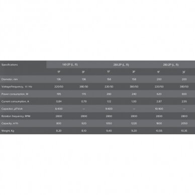
Task: Click the 6/400 capacitor value
Action: [59, 109]
